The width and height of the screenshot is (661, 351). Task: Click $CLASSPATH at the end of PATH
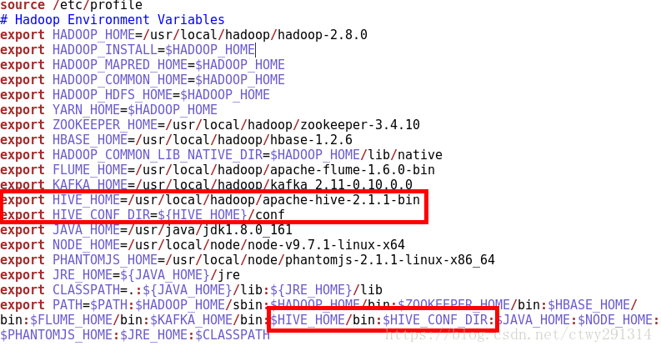tap(233, 335)
